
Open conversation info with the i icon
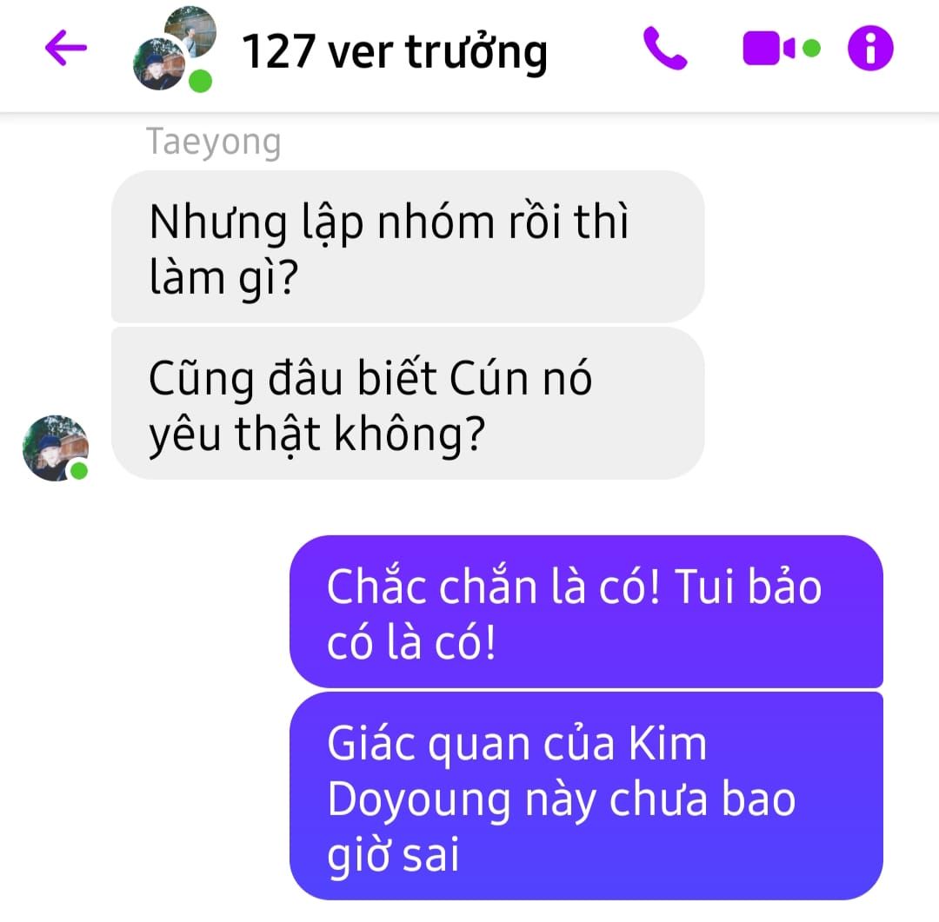point(870,48)
